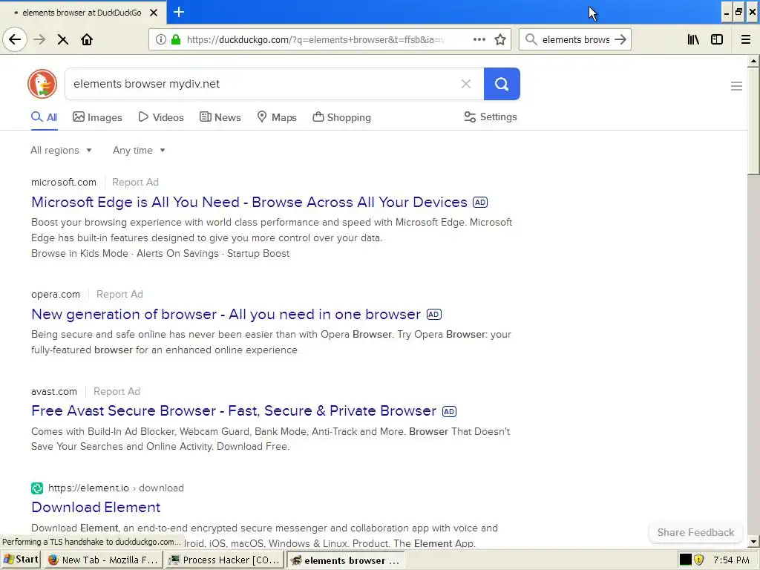Screen dimensions: 760x570
Task: Report Ad for microsoft.com
Action: point(135,183)
